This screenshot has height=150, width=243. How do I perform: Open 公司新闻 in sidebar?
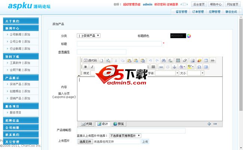[x=16, y=34]
